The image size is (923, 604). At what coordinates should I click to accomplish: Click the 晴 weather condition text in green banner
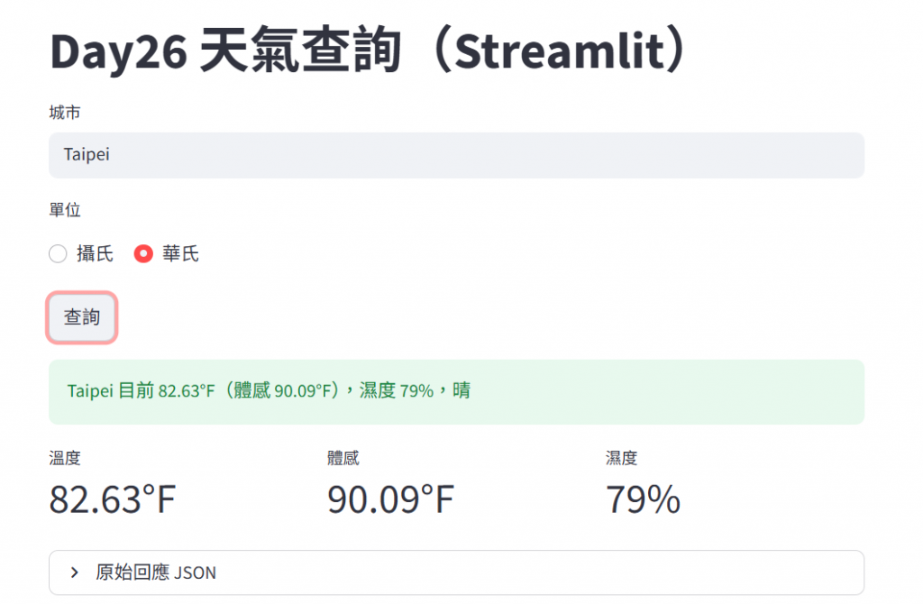[x=461, y=390]
